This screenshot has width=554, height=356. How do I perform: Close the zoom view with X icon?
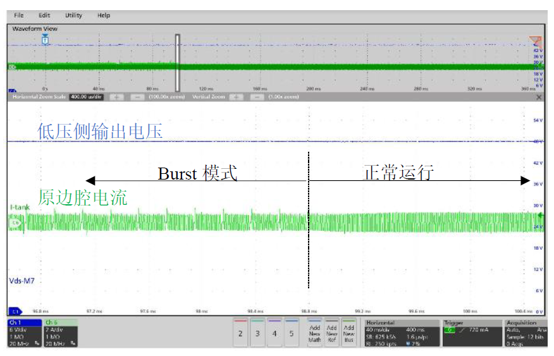[538, 97]
